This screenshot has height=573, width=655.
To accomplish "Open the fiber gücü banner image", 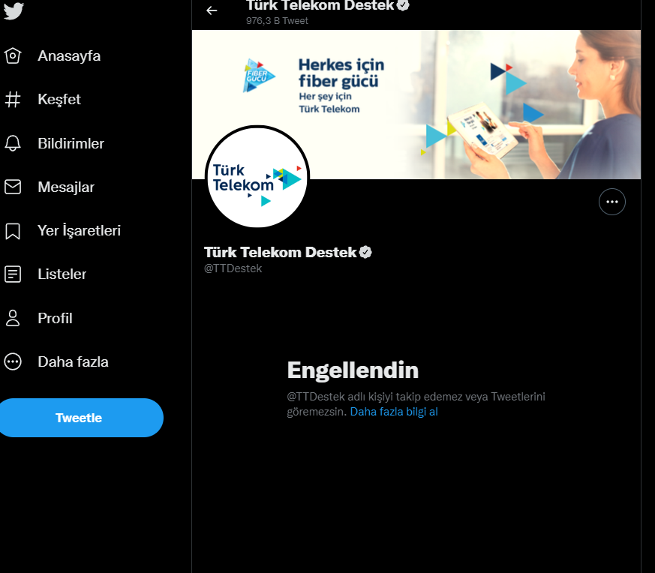I will (416, 104).
